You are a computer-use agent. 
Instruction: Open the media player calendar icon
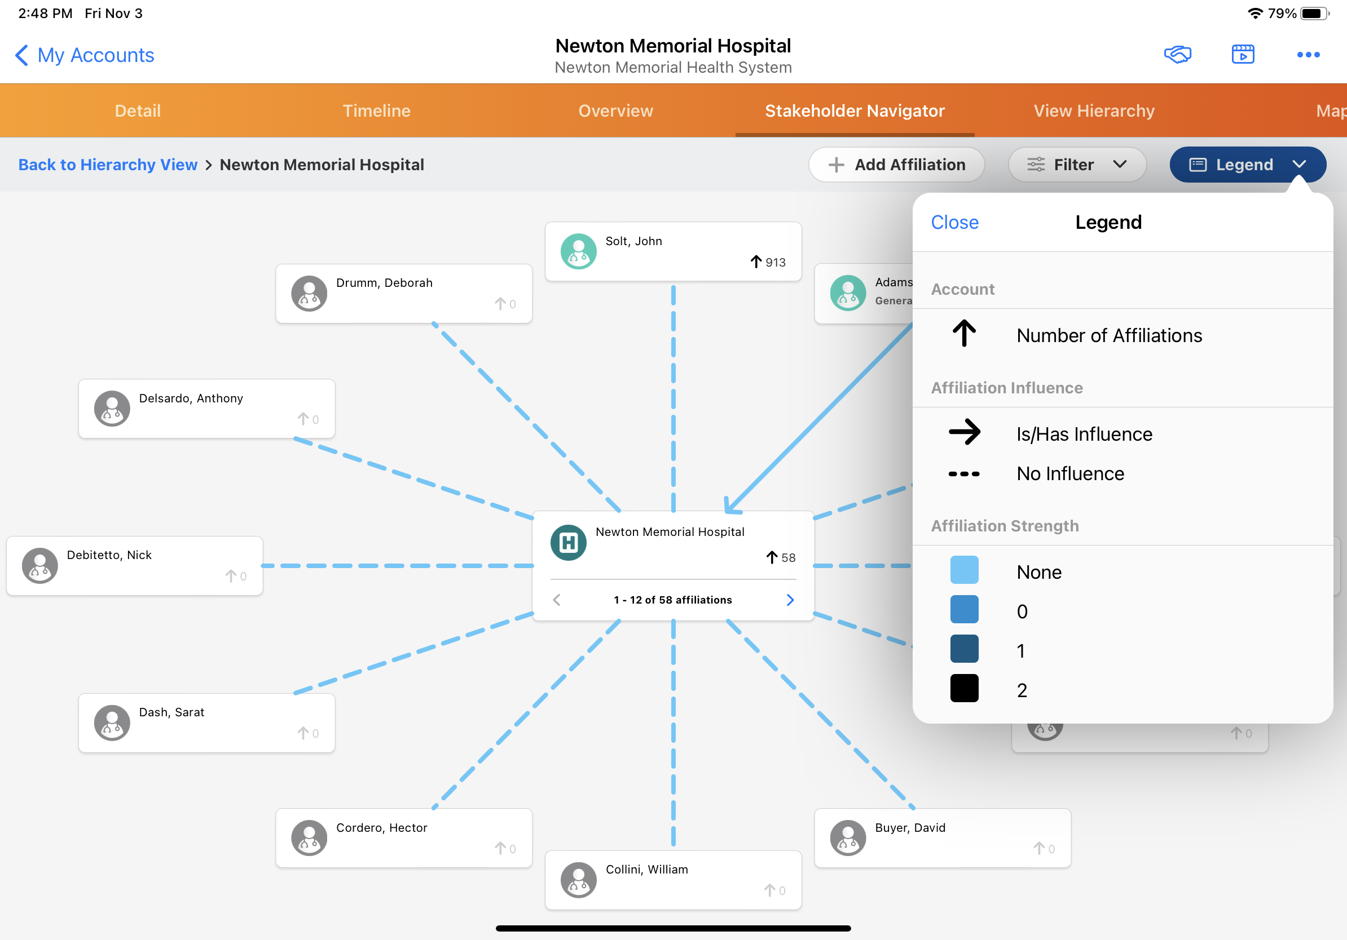(1242, 55)
